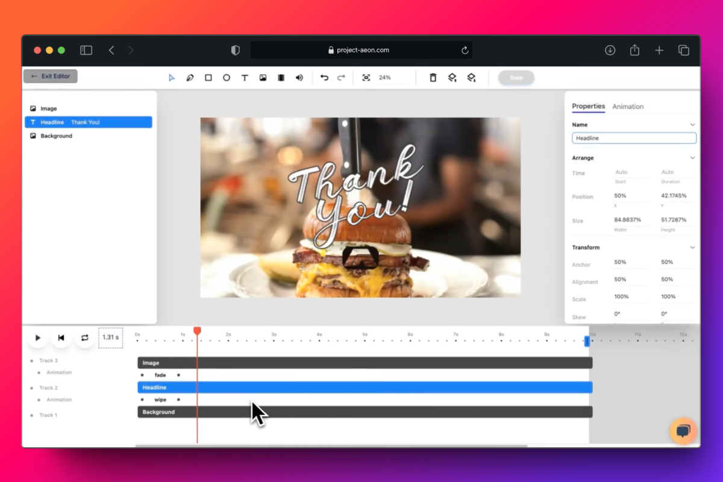The height and width of the screenshot is (482, 723).
Task: Collapse the Transform section
Action: (692, 248)
